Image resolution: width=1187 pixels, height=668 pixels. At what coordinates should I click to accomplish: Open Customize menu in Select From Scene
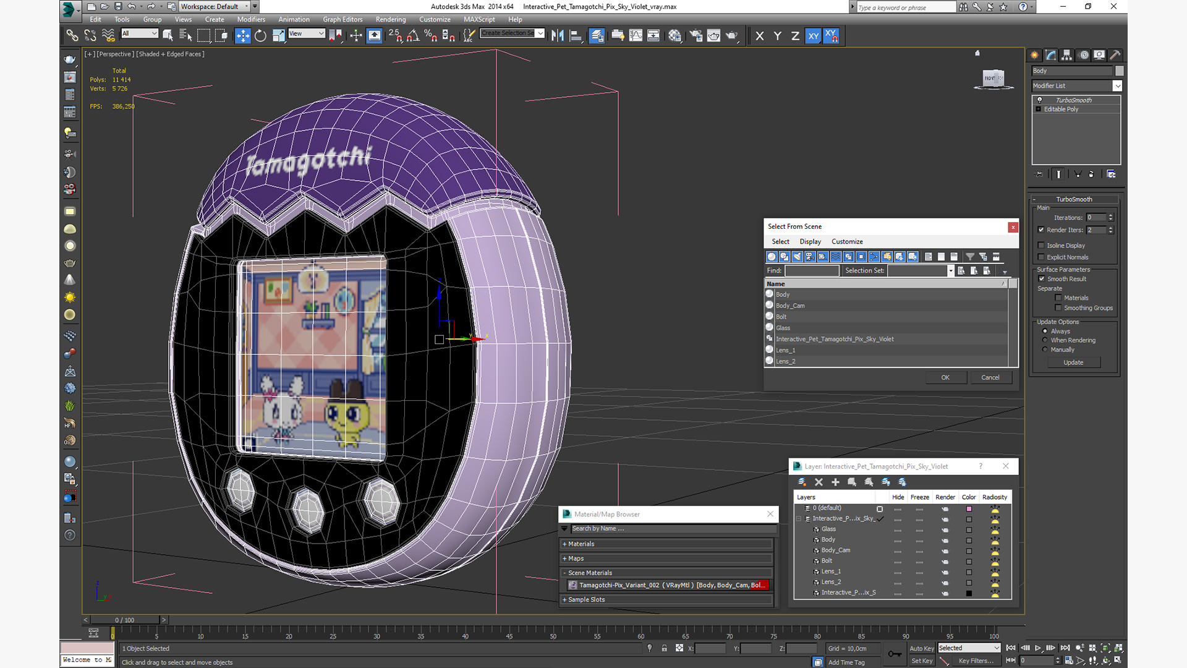(847, 242)
